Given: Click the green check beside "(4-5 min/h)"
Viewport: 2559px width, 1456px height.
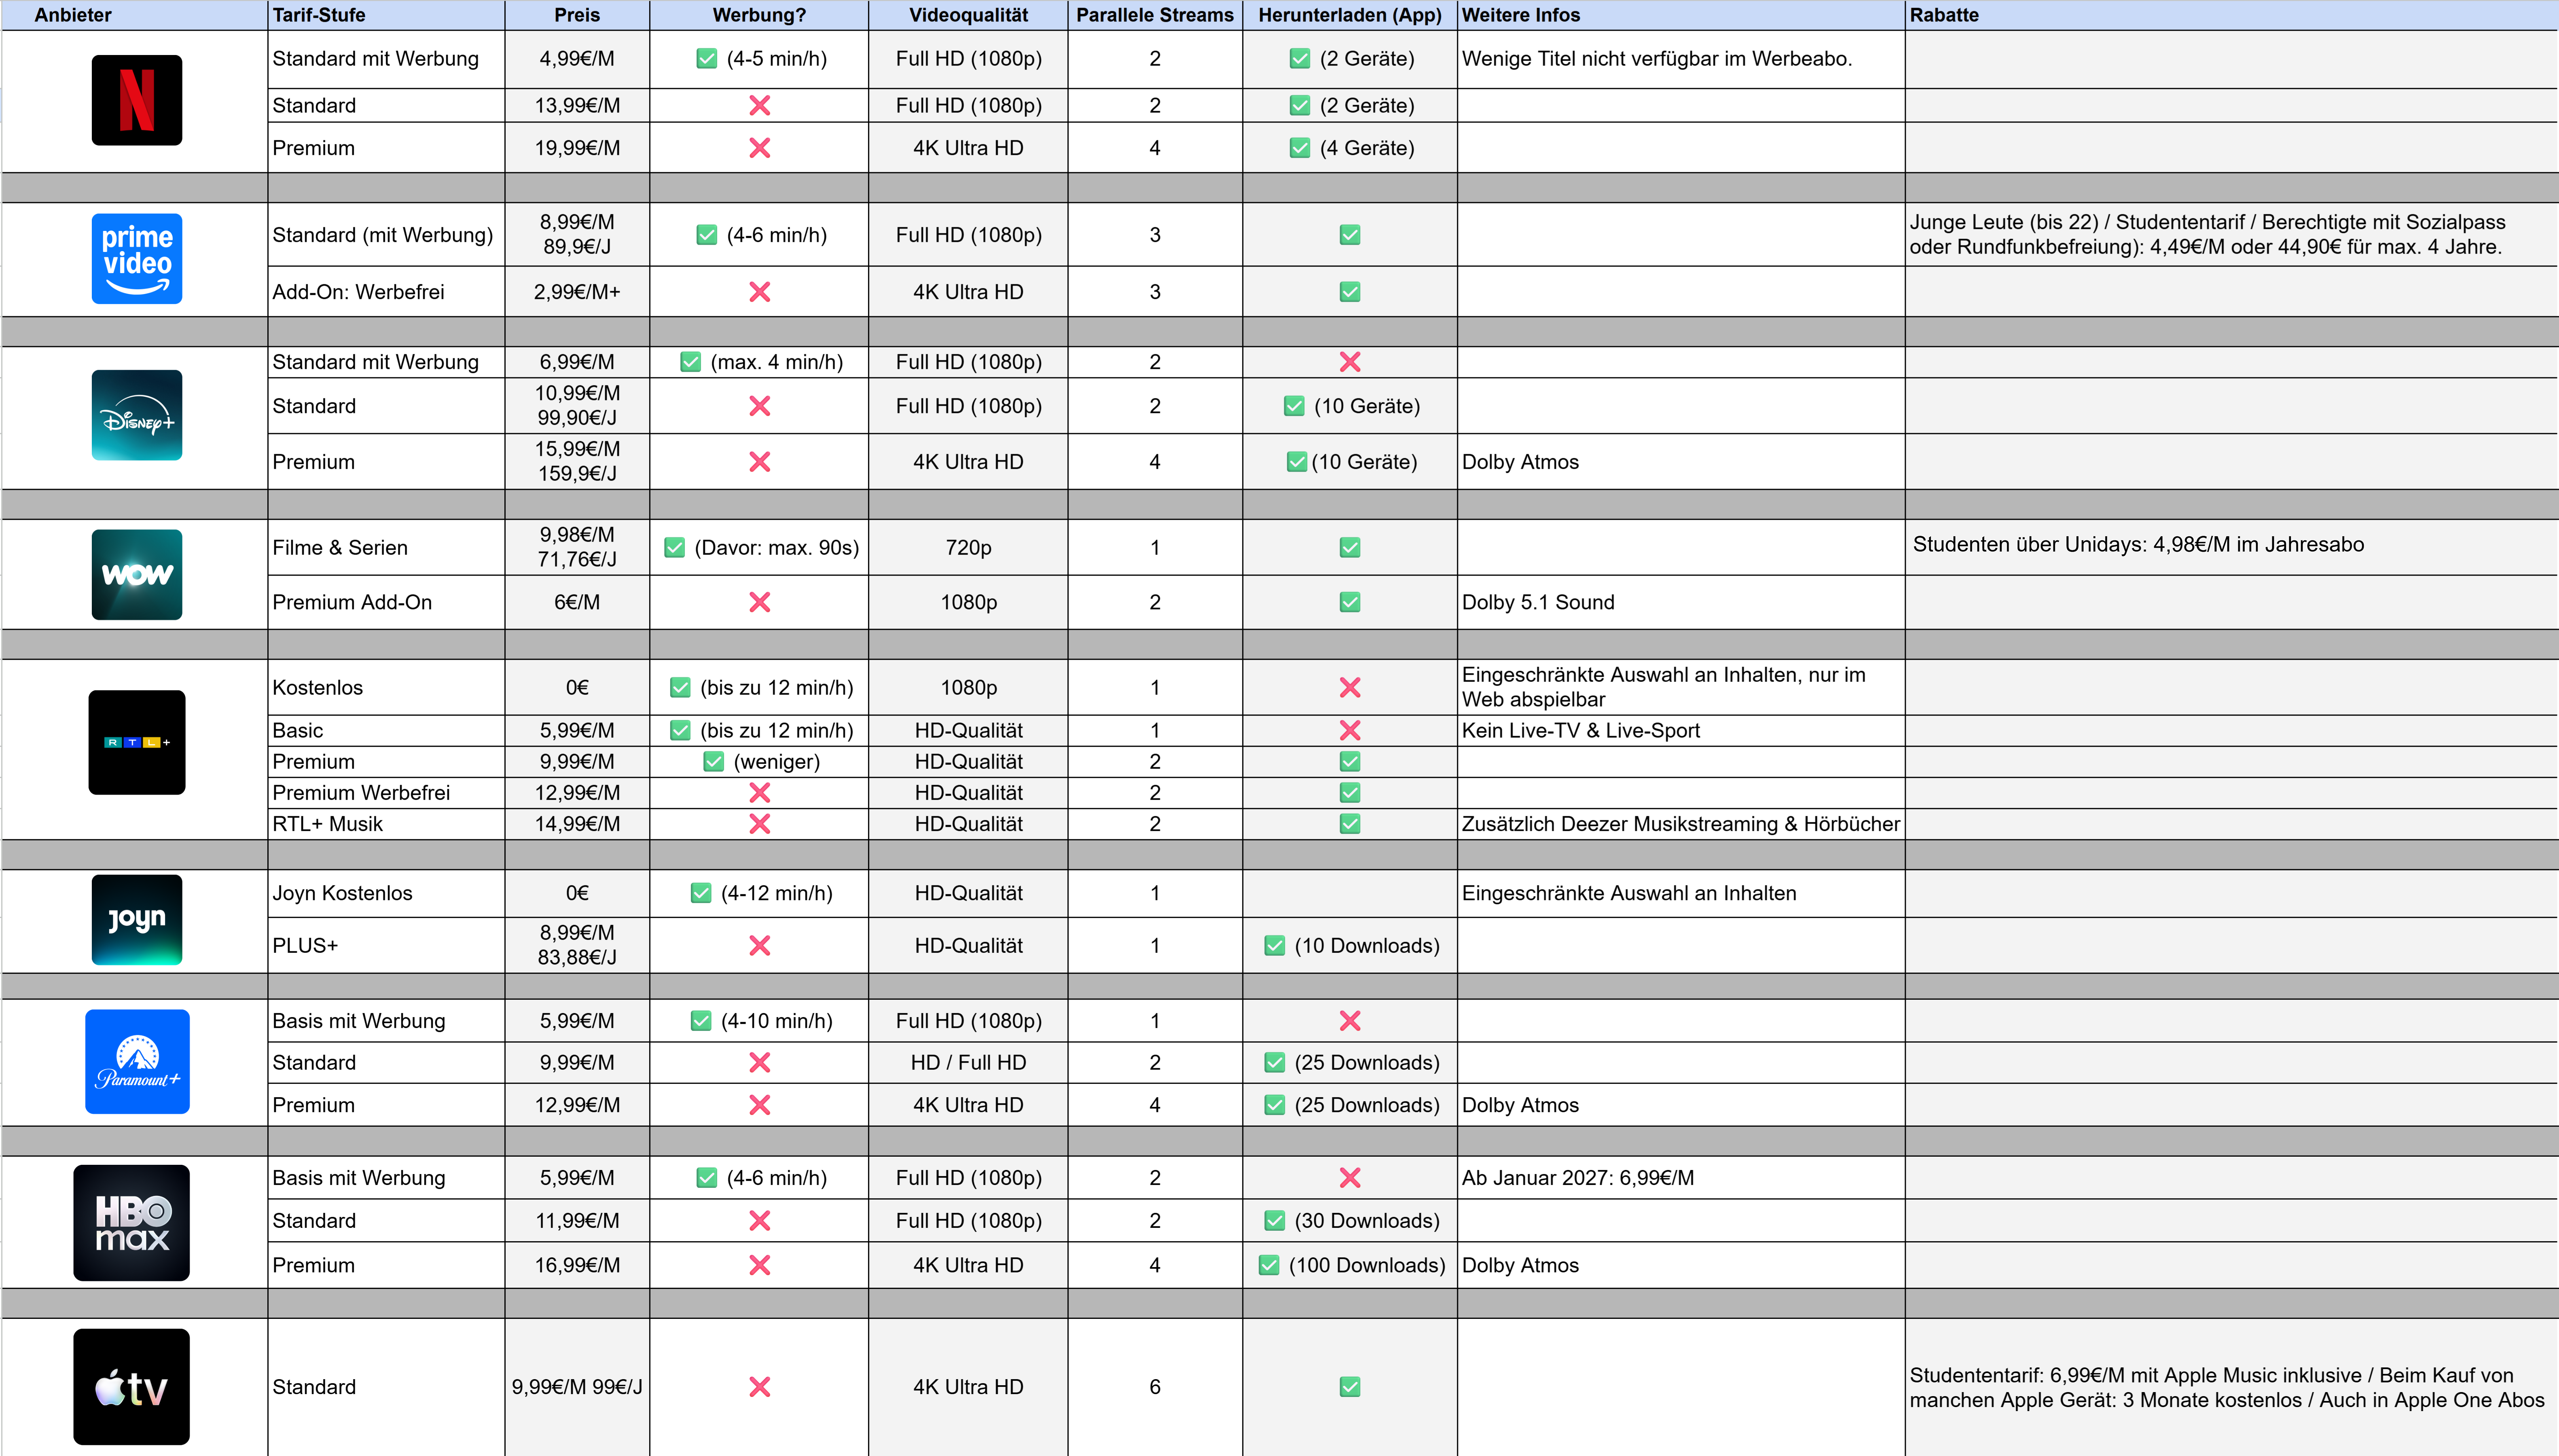Looking at the screenshot, I should point(707,59).
